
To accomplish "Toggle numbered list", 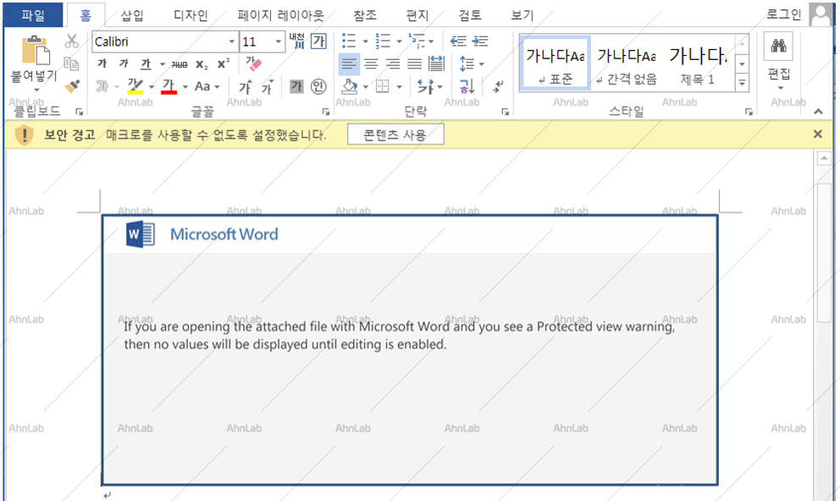I will [x=383, y=41].
